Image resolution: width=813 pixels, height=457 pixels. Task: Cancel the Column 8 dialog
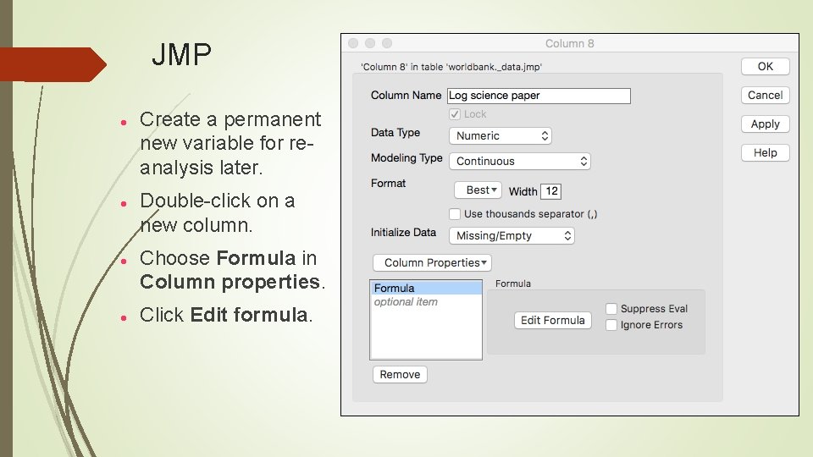pyautogui.click(x=765, y=96)
